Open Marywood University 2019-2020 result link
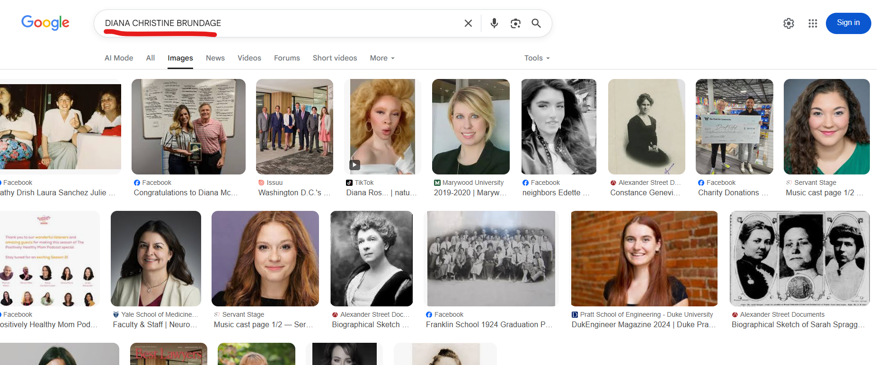The image size is (877, 365). (x=470, y=192)
